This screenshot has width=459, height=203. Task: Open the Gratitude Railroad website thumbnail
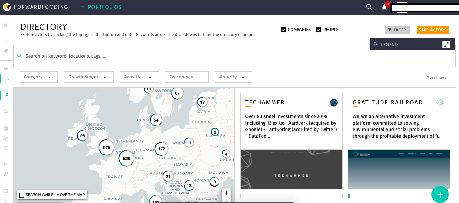[x=399, y=169]
